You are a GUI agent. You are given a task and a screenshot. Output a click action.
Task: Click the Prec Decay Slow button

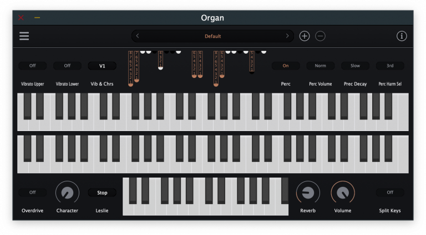tap(355, 65)
